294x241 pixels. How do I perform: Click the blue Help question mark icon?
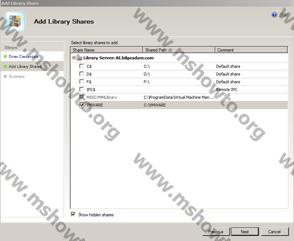coord(274,14)
